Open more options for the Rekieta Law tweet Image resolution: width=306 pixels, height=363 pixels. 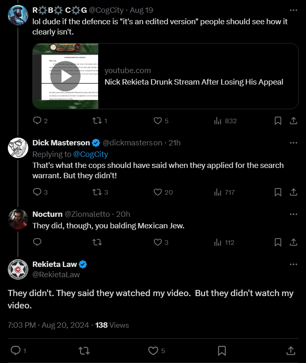point(293,264)
